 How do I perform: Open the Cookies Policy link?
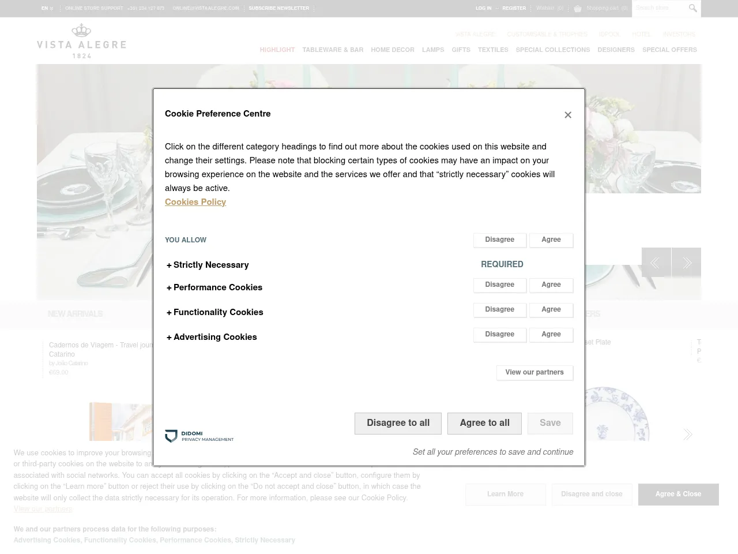pyautogui.click(x=195, y=203)
